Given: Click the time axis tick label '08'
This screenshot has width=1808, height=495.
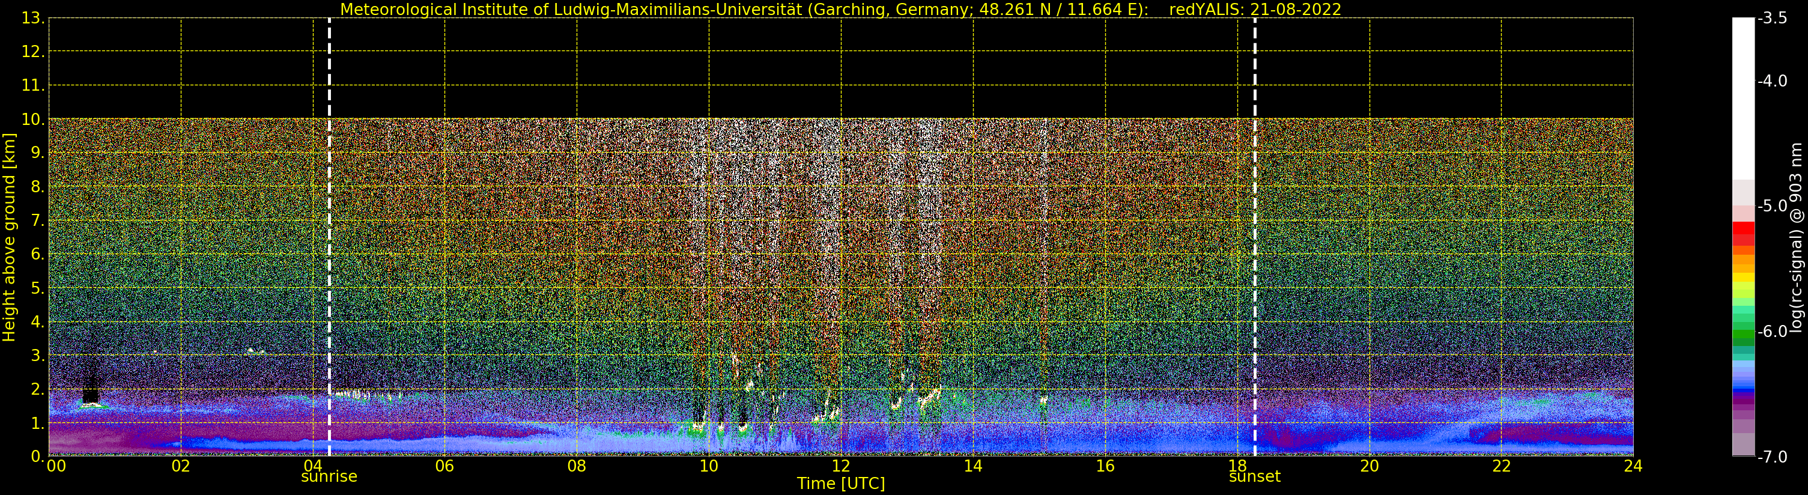Looking at the screenshot, I should 576,466.
